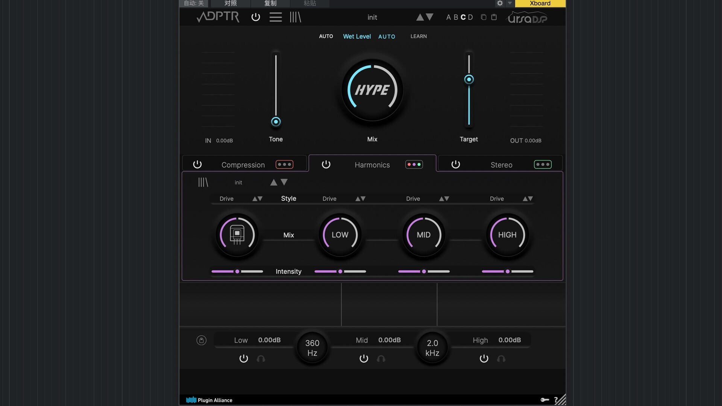Screen dimensions: 722x406
Task: Click the 复制 copy button
Action: click(x=270, y=3)
